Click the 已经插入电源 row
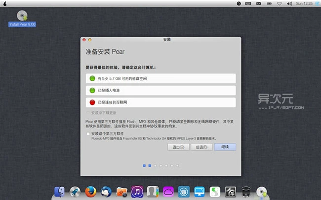This screenshot has width=321, height=200. (x=160, y=90)
